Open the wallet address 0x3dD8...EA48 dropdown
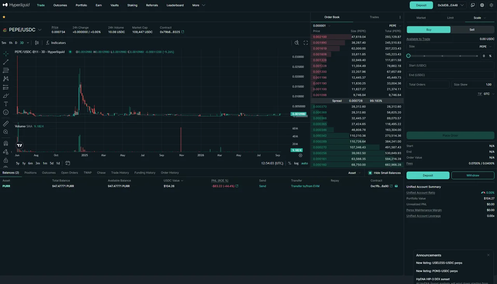This screenshot has width=497, height=284. 450,5
